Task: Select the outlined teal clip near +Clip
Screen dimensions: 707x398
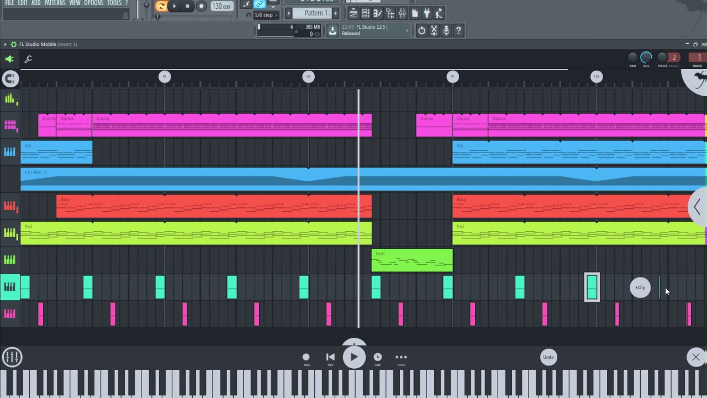Action: [x=592, y=287]
